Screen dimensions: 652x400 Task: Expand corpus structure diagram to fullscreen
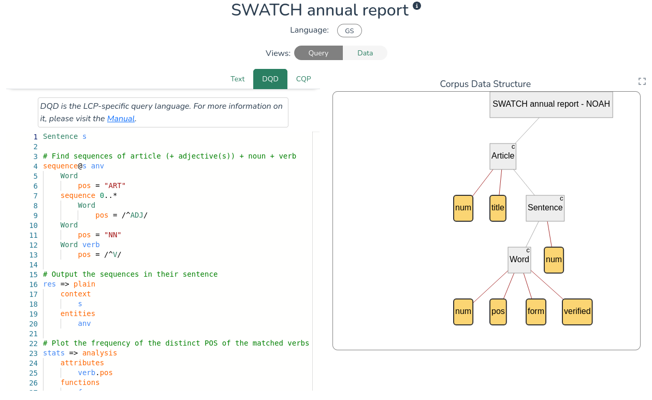642,81
